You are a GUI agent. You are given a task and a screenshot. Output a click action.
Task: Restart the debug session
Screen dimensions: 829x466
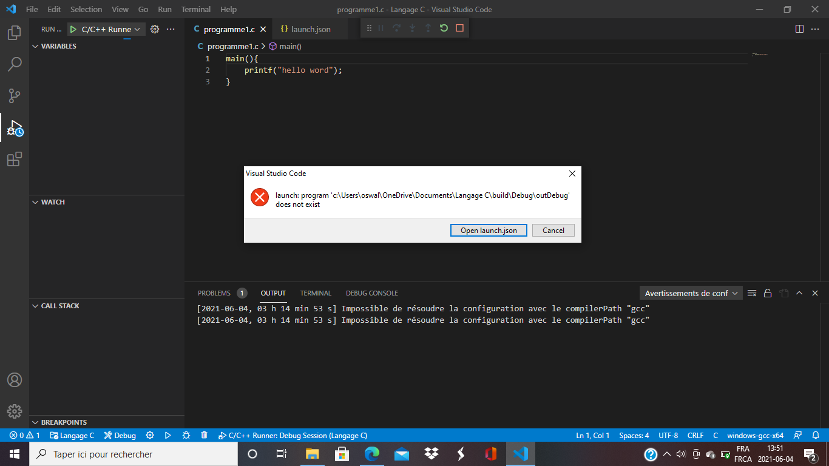[x=444, y=28]
